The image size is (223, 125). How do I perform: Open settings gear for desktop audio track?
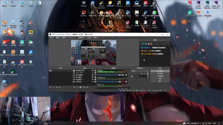click(126, 75)
